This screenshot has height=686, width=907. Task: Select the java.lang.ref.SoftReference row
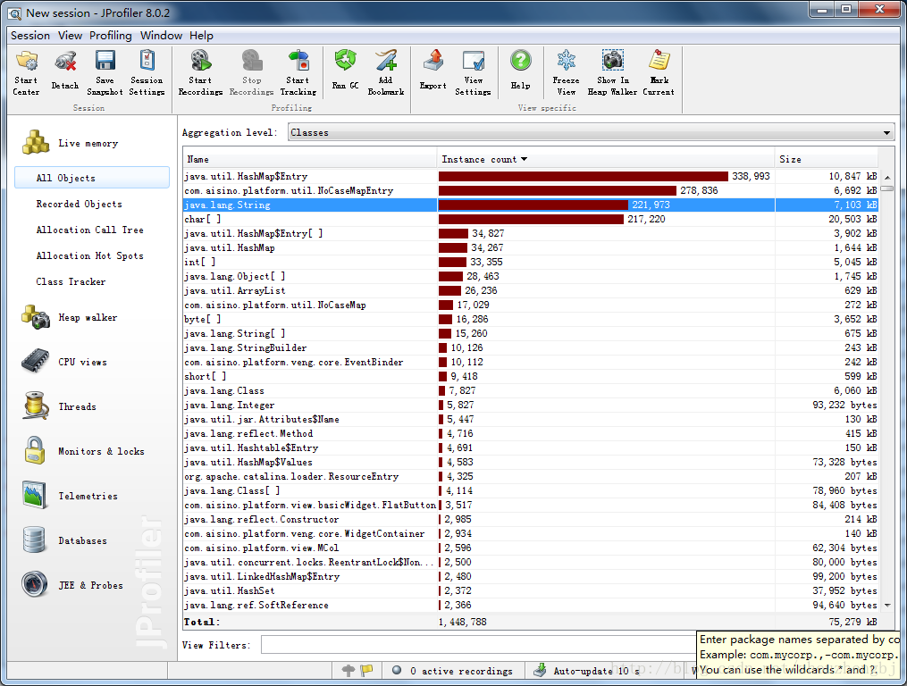(531, 605)
